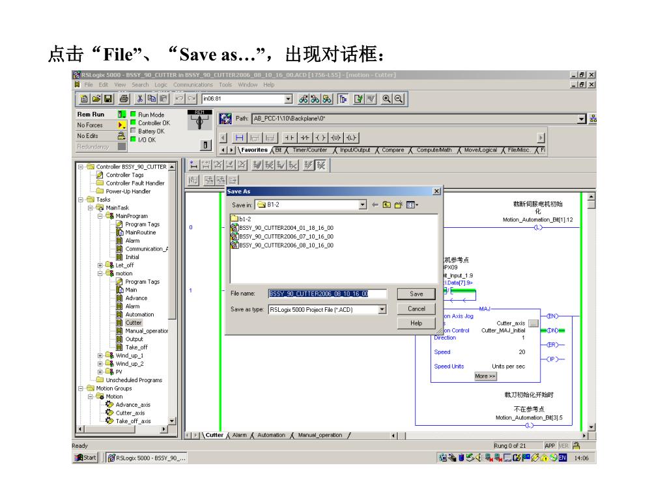Screen dimensions: 667x500
Task: Insert an Output Latch (L) instruction
Action: tap(351, 138)
